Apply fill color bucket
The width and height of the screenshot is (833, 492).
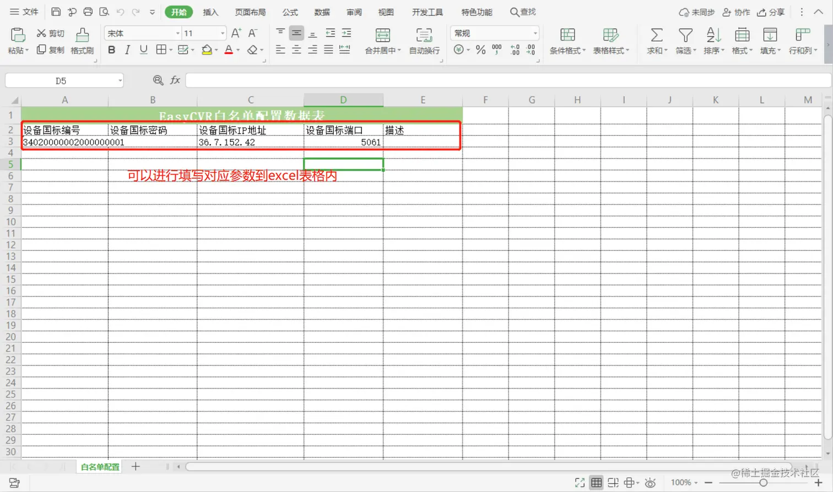[x=207, y=50]
